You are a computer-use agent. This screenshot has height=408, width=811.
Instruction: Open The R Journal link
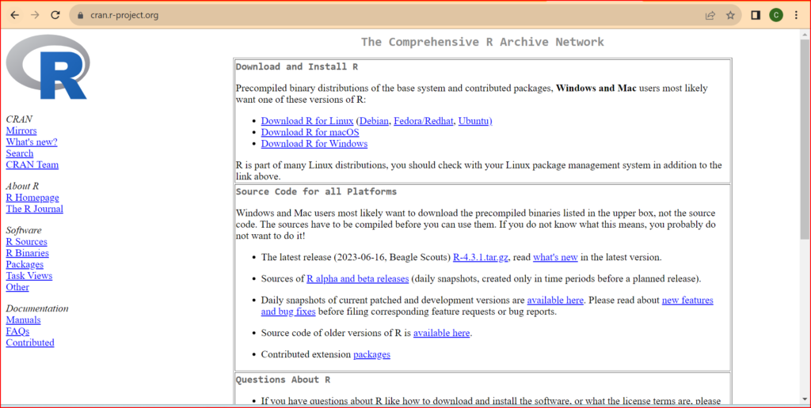(34, 210)
